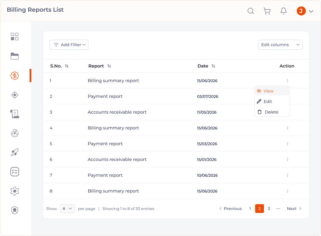
Task: Go to Previous page
Action: click(x=231, y=209)
